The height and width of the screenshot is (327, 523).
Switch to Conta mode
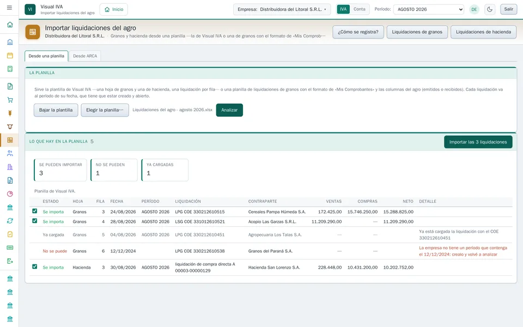tap(359, 9)
